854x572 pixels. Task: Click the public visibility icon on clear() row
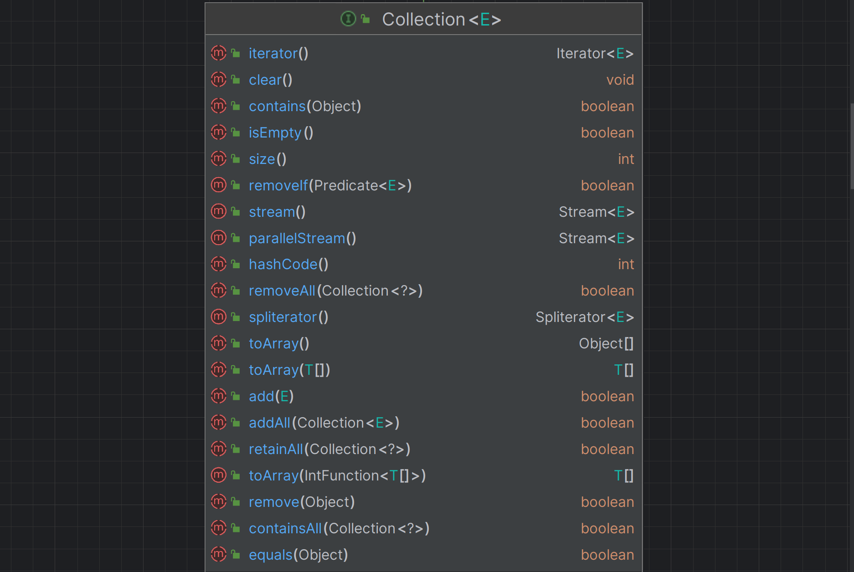pos(236,80)
